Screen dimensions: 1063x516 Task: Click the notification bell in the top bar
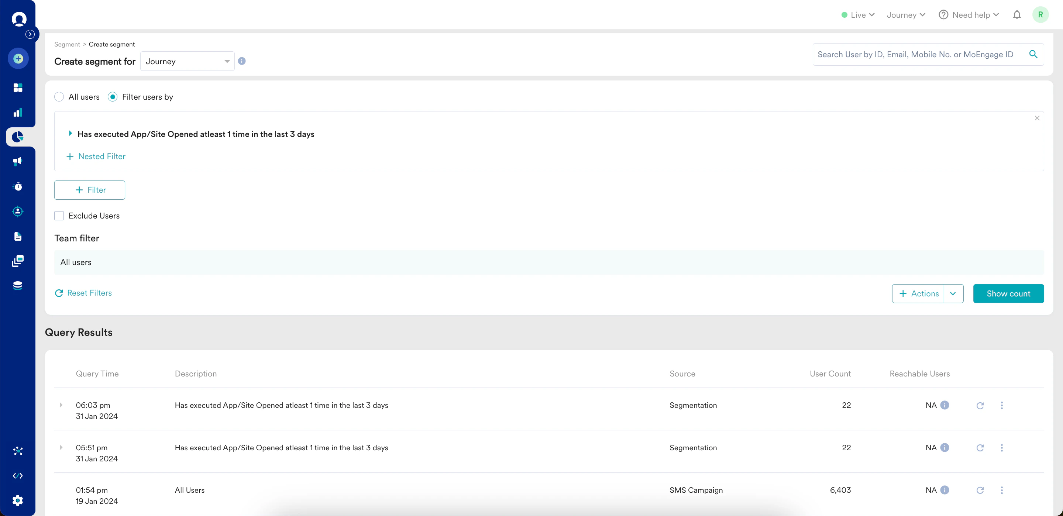tap(1017, 14)
